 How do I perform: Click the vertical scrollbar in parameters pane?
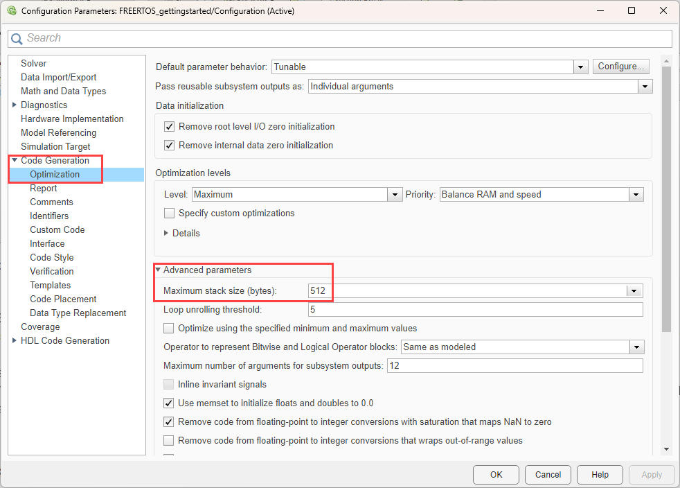tap(666, 208)
